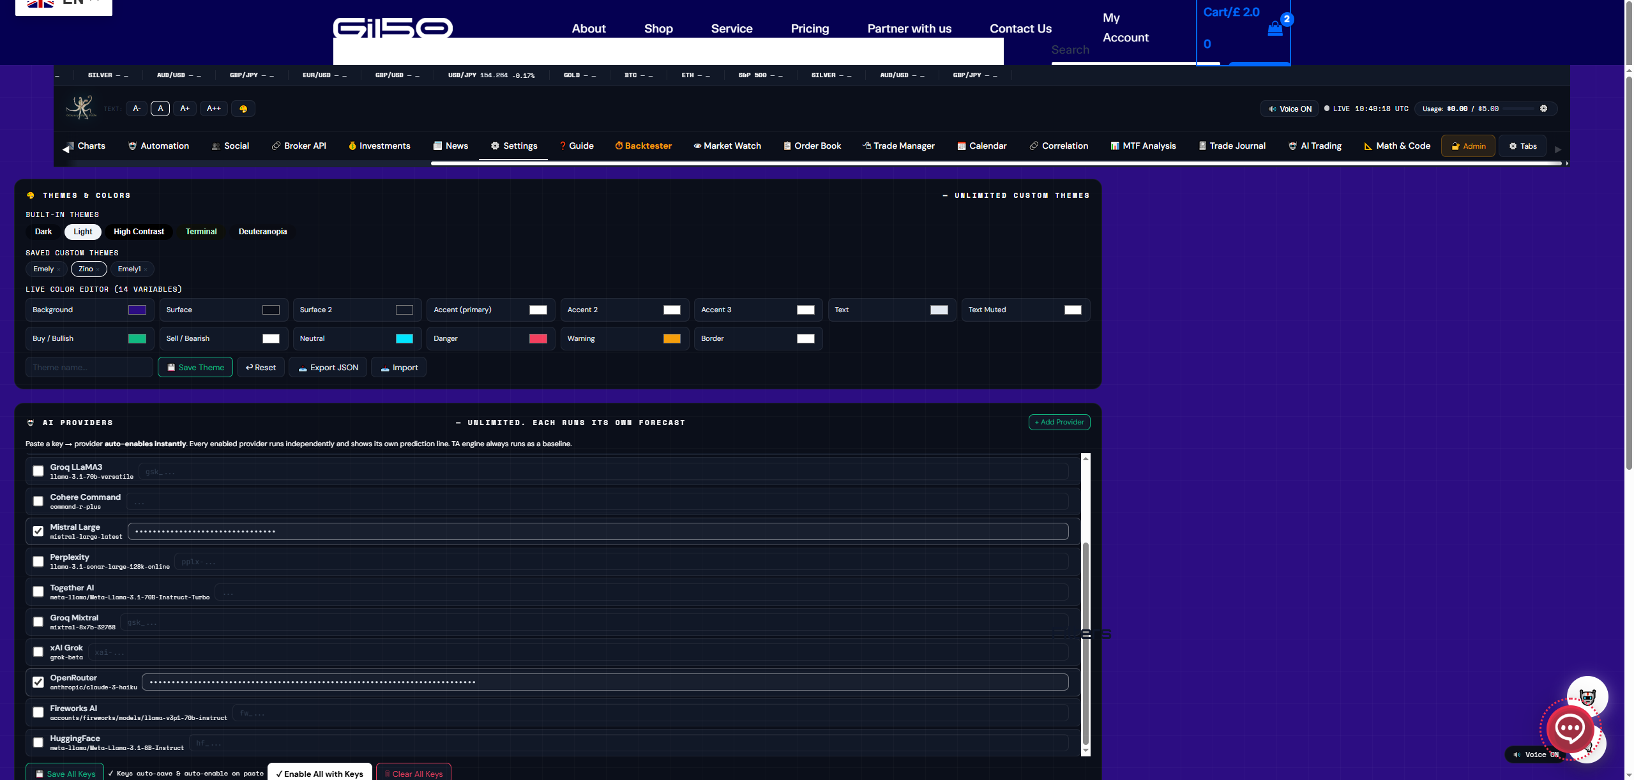
Task: Click the robot mascot avatar icon
Action: point(1587,696)
